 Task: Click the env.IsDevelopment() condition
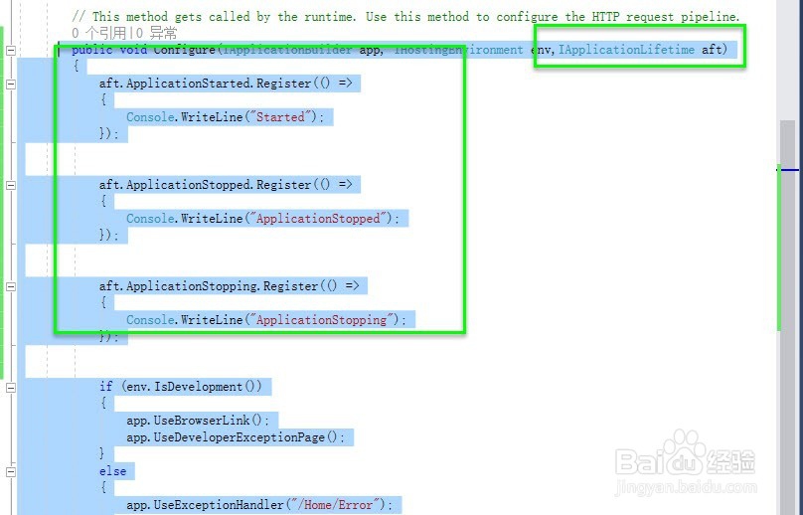pos(194,387)
